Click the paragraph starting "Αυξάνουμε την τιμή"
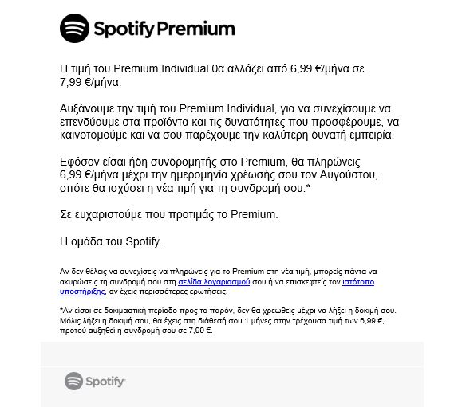Viewport: 458px width, 407px height. point(229,122)
